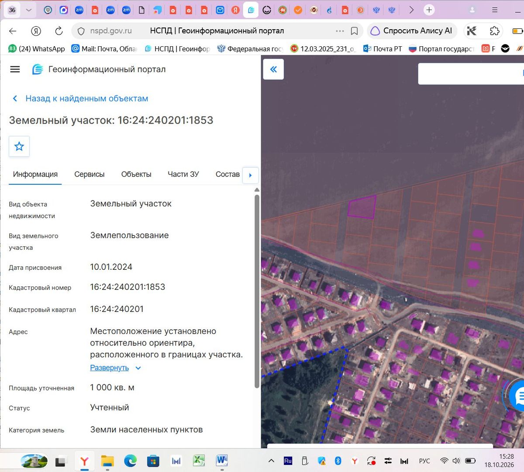Reload the page with refresh icon
This screenshot has height=472, width=524.
pyautogui.click(x=59, y=31)
